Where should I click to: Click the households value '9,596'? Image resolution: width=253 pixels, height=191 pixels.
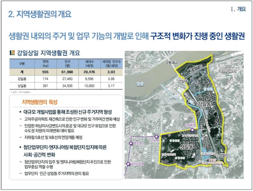[x=89, y=79]
